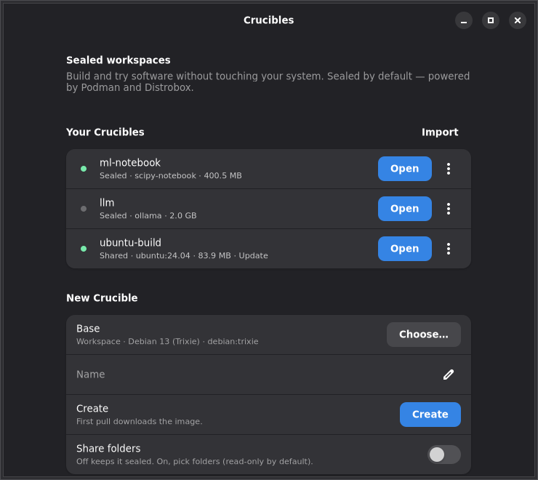This screenshot has width=538, height=480.
Task: Minimize the Crucibles window
Action: (x=464, y=20)
